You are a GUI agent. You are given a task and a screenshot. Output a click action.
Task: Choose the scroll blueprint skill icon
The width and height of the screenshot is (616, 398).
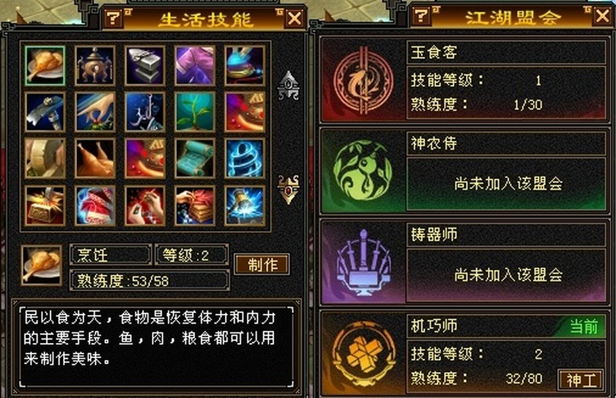click(x=195, y=158)
